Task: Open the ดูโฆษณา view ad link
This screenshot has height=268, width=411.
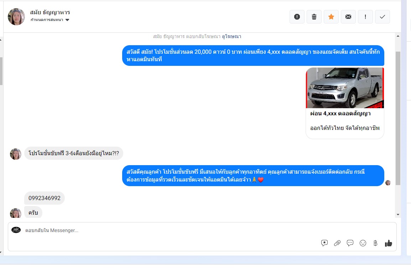Action: [x=231, y=36]
